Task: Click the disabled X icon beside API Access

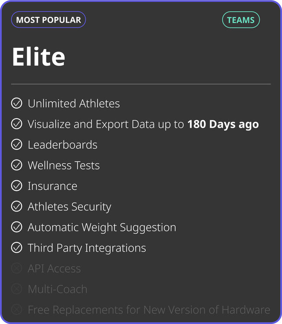Action: (x=16, y=268)
